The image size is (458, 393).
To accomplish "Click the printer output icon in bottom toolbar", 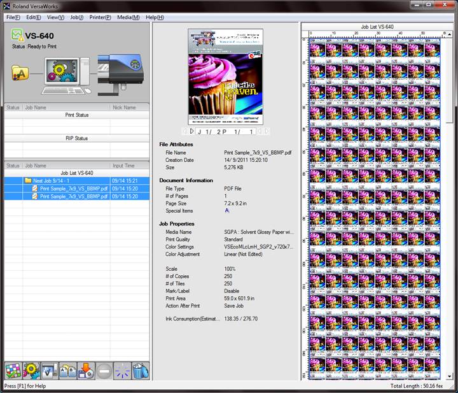I will (50, 370).
